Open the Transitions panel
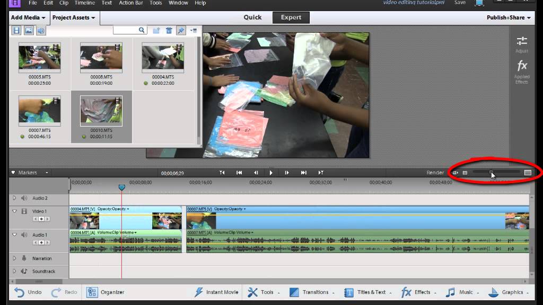 (x=311, y=292)
